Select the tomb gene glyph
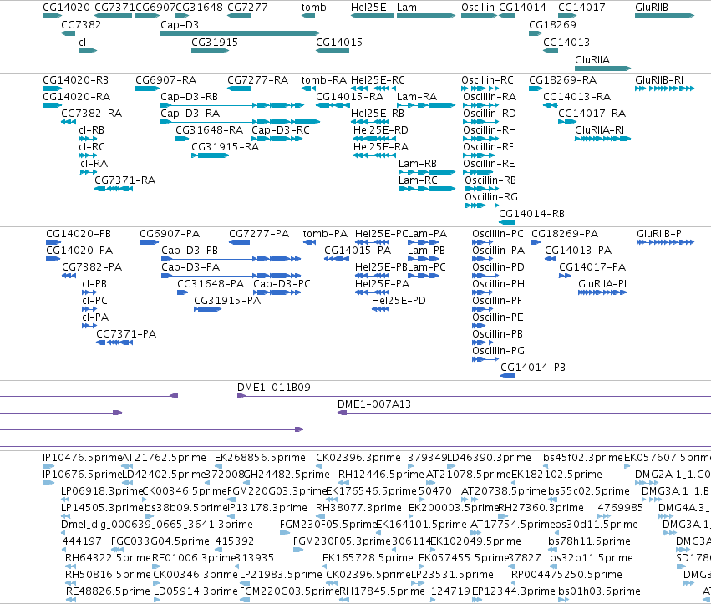The height and width of the screenshot is (604, 711). 308,16
